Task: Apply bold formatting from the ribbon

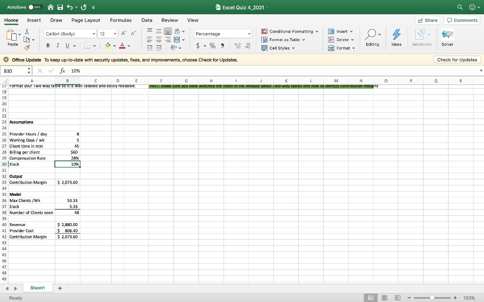Action: pos(48,45)
